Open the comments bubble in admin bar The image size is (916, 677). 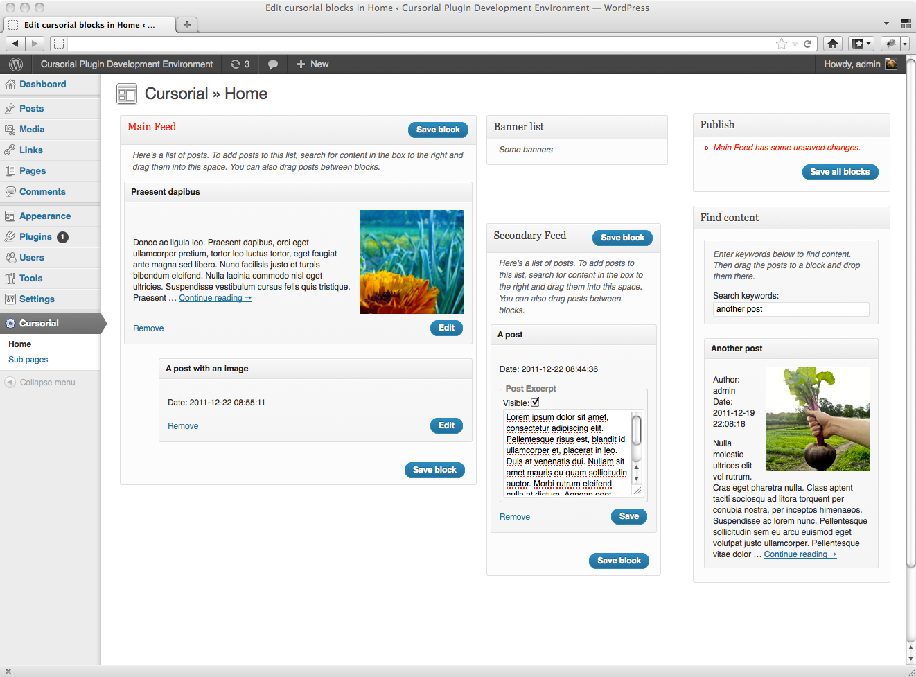click(273, 64)
